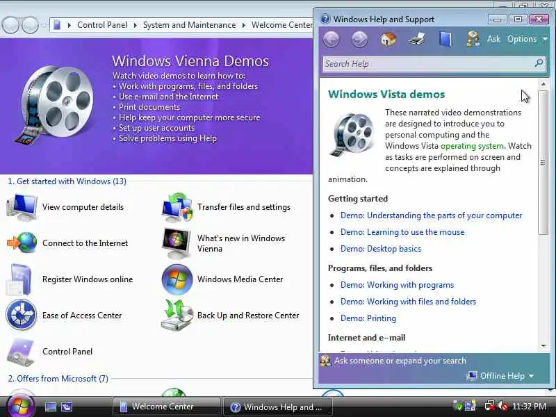Click Control Panel in the address breadcrumb
The width and height of the screenshot is (556, 417).
(102, 25)
